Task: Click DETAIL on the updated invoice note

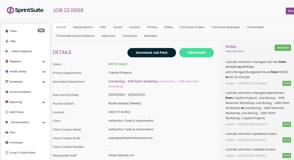Action: (x=287, y=140)
